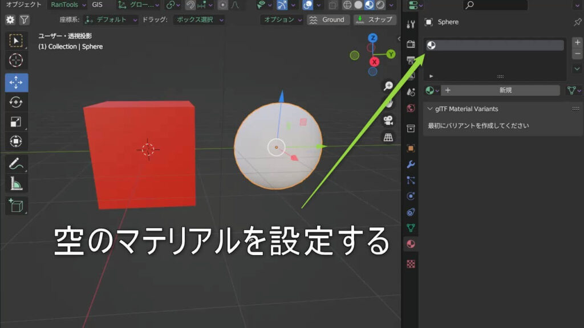Switch to Rendered shading
This screenshot has height=328, width=584.
coord(380,5)
